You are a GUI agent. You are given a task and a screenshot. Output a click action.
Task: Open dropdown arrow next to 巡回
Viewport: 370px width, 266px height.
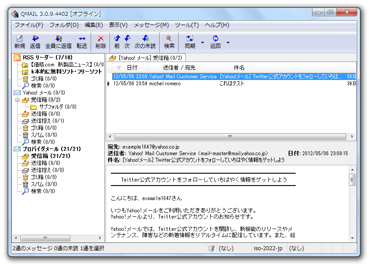coord(228,43)
